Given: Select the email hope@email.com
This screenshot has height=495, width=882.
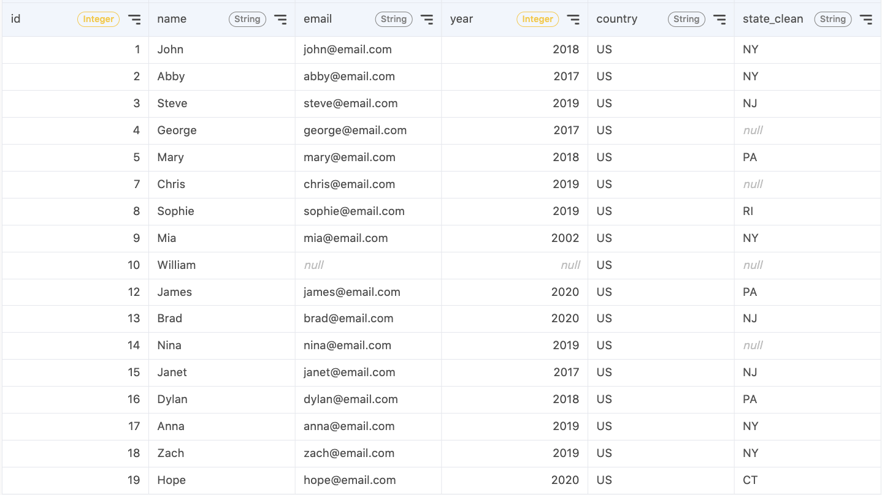Looking at the screenshot, I should (x=350, y=480).
